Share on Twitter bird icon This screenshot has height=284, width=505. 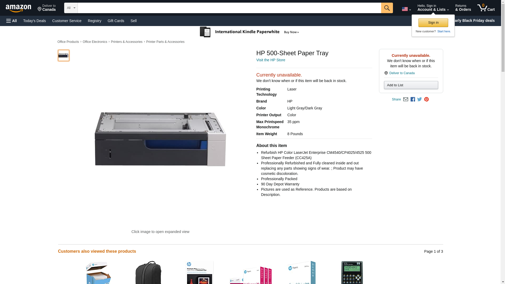coord(420,99)
